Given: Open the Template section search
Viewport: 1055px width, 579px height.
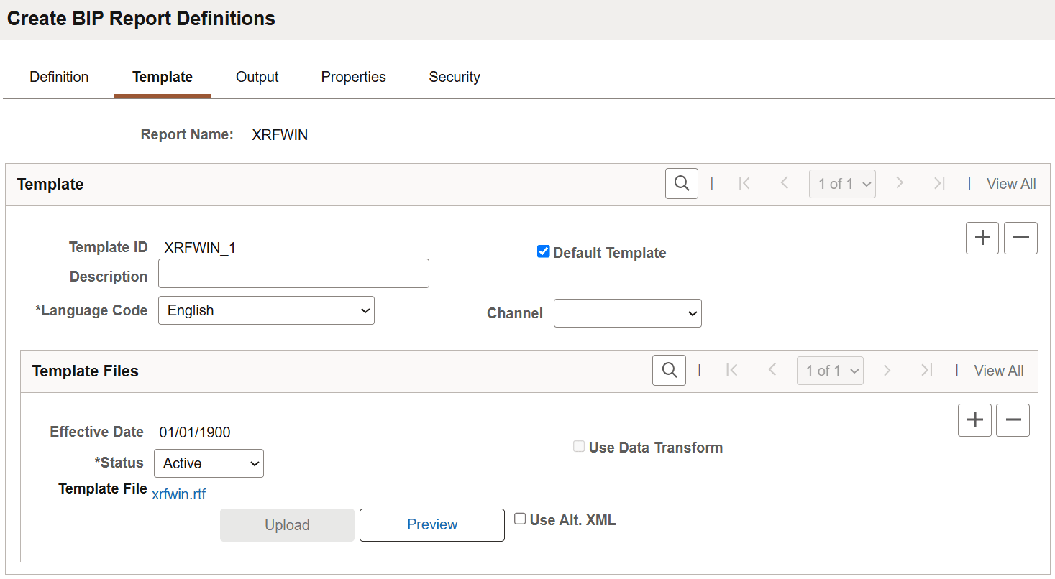Looking at the screenshot, I should click(681, 183).
